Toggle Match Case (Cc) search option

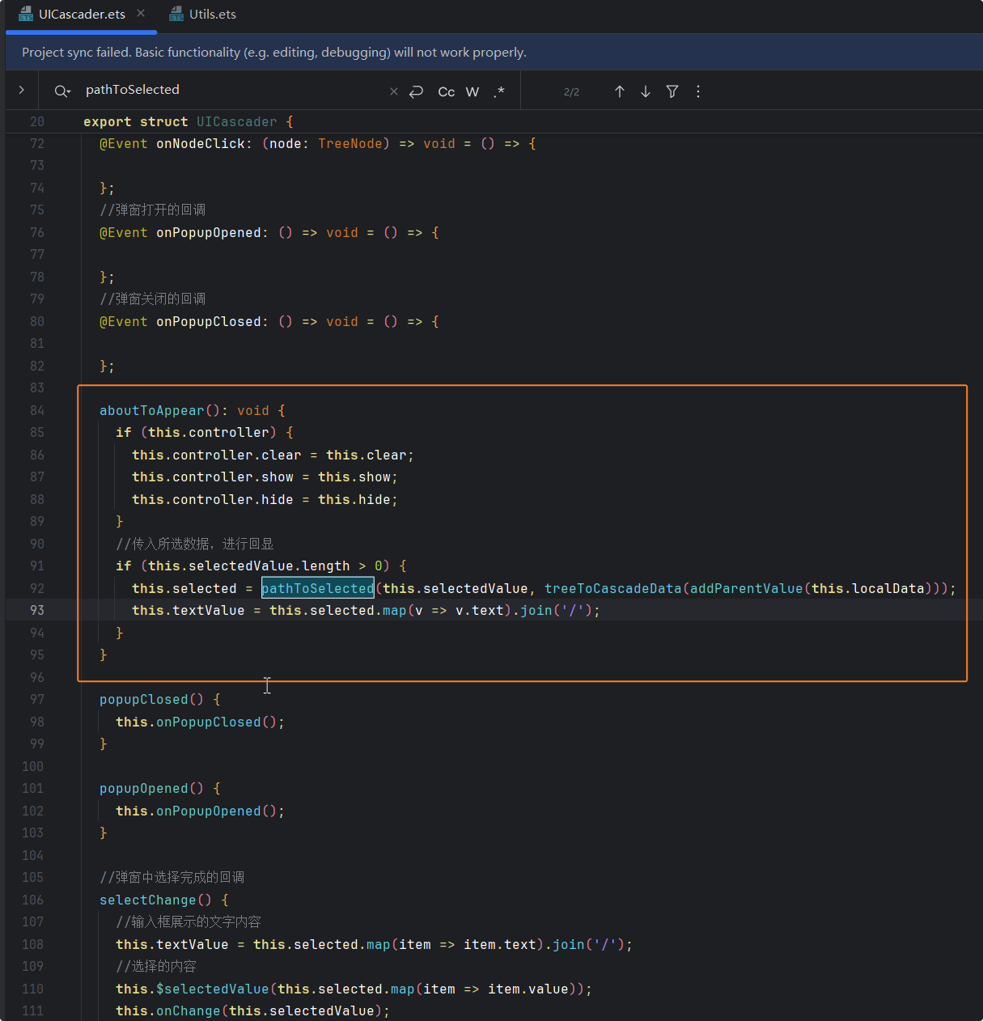pos(446,92)
